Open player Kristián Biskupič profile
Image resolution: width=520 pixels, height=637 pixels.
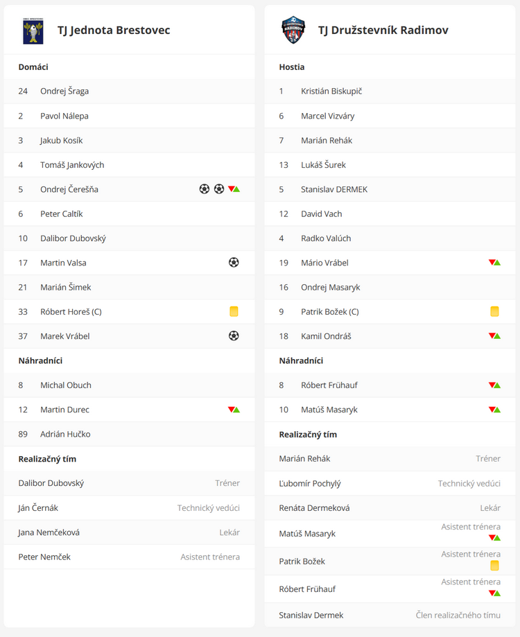coord(331,91)
